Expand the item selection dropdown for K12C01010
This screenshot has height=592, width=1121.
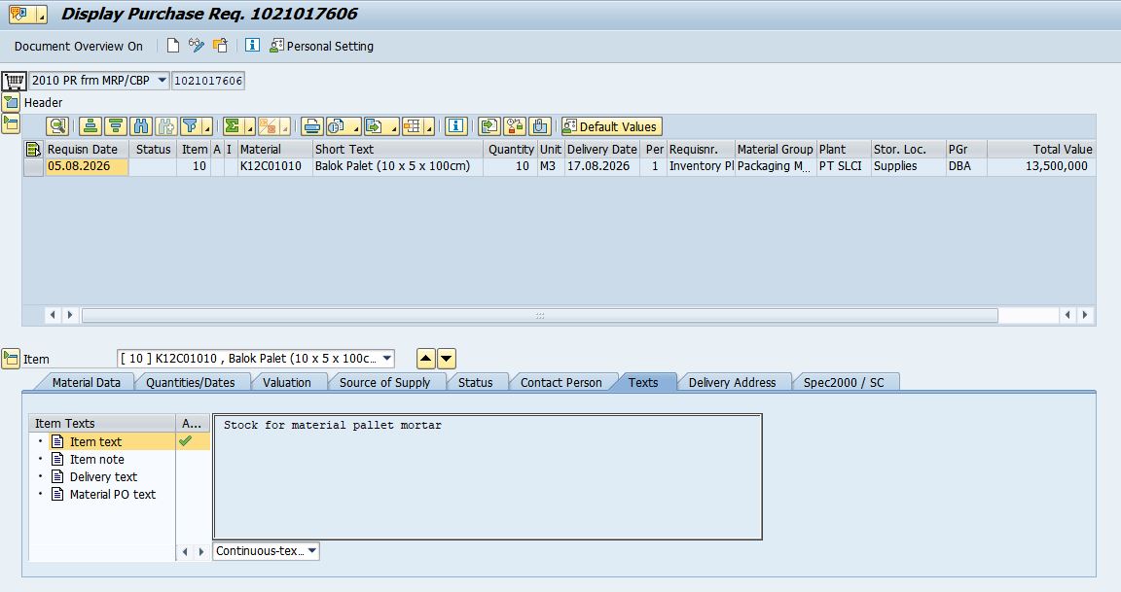tap(386, 359)
